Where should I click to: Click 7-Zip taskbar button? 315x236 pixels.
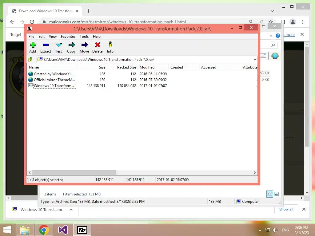click(82, 230)
